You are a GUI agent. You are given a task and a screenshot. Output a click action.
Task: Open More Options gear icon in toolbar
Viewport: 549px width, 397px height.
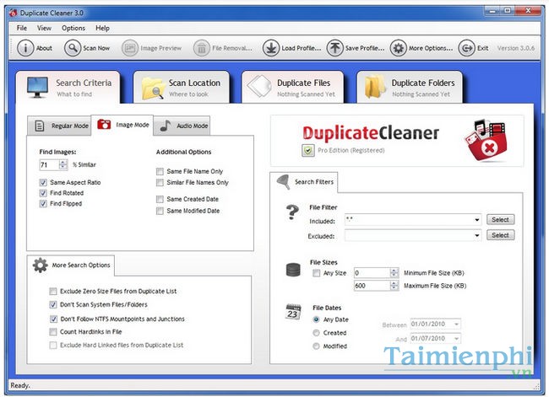coord(399,48)
